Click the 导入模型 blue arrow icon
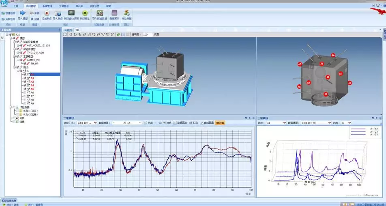Image resolution: width=386 pixels, height=206 pixels. (23, 13)
